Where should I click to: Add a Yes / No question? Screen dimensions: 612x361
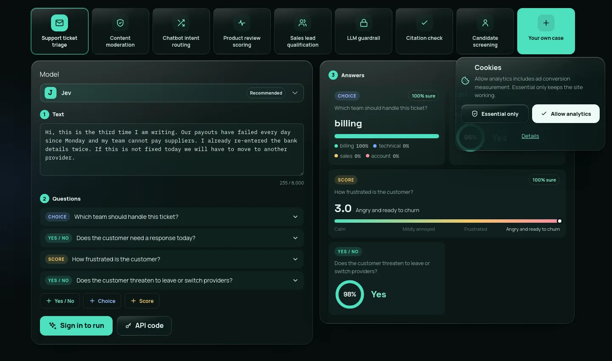click(60, 301)
